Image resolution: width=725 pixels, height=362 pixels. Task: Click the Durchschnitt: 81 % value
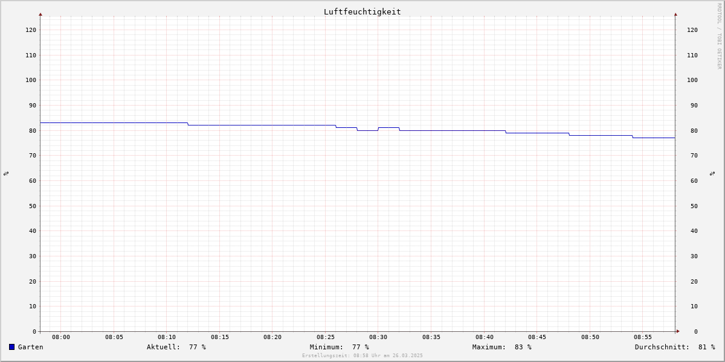[675, 347]
